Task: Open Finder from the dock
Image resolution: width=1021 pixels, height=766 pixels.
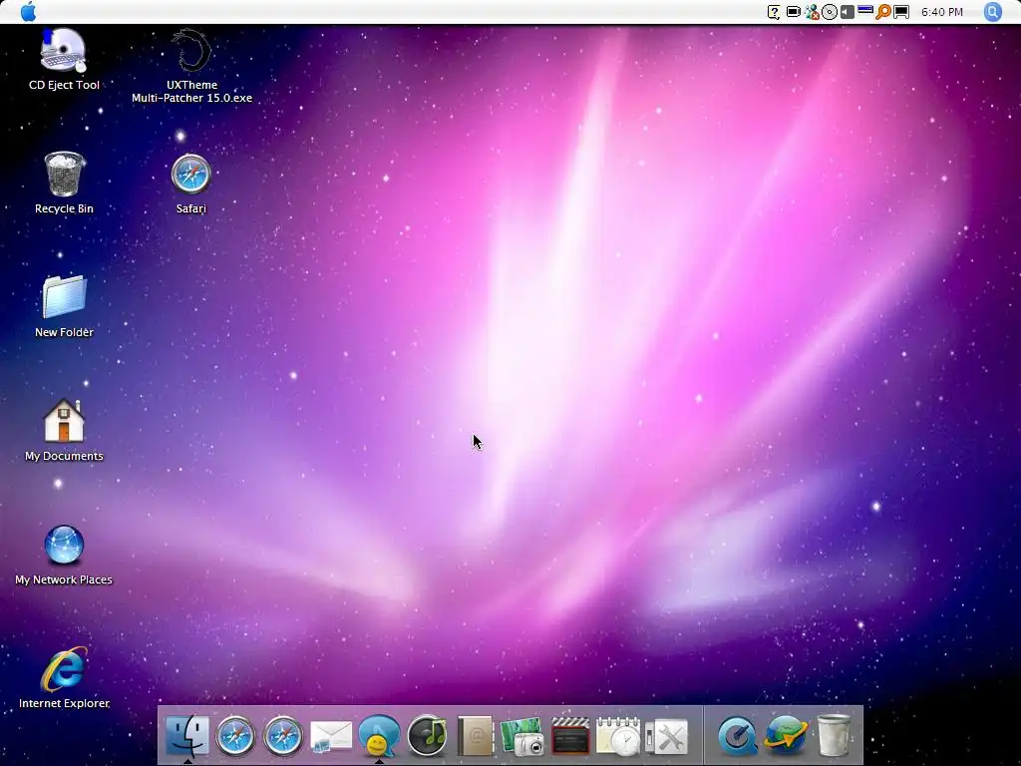Action: coord(187,736)
